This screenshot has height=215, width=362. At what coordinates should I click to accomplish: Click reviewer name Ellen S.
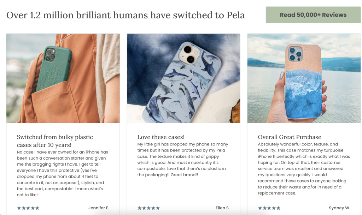(x=223, y=208)
